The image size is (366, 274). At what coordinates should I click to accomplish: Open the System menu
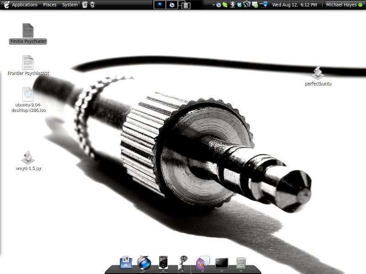point(70,5)
